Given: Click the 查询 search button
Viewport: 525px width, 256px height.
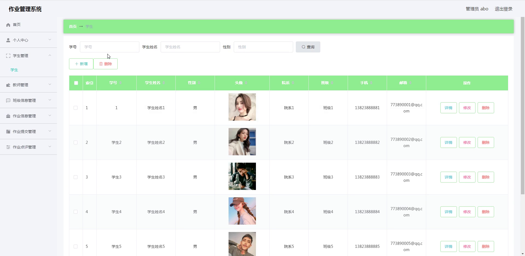Looking at the screenshot, I should (308, 47).
